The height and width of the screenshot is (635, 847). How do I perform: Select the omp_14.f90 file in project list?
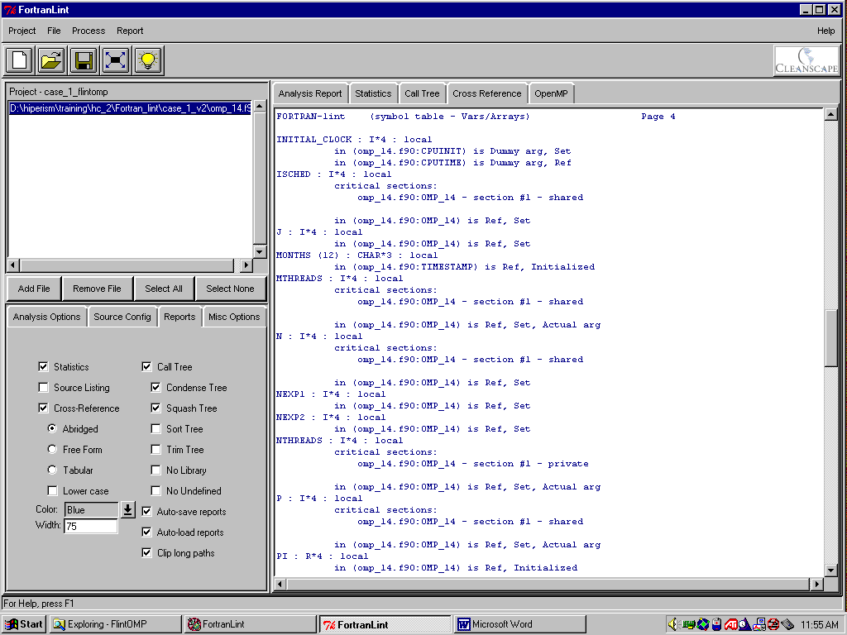tap(130, 108)
